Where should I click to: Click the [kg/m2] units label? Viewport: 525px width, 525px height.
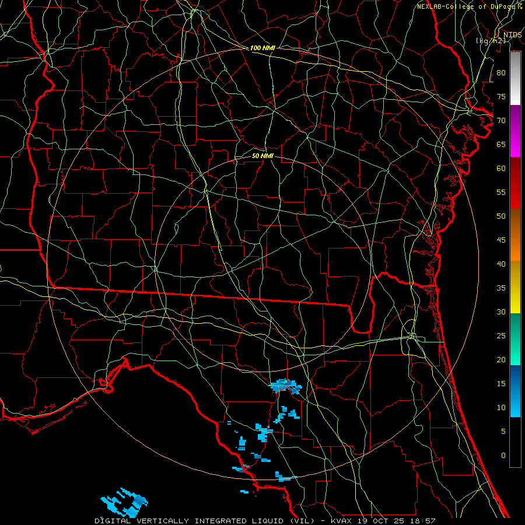click(x=491, y=41)
